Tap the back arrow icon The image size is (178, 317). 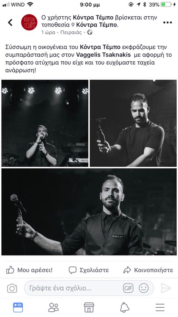point(10,22)
